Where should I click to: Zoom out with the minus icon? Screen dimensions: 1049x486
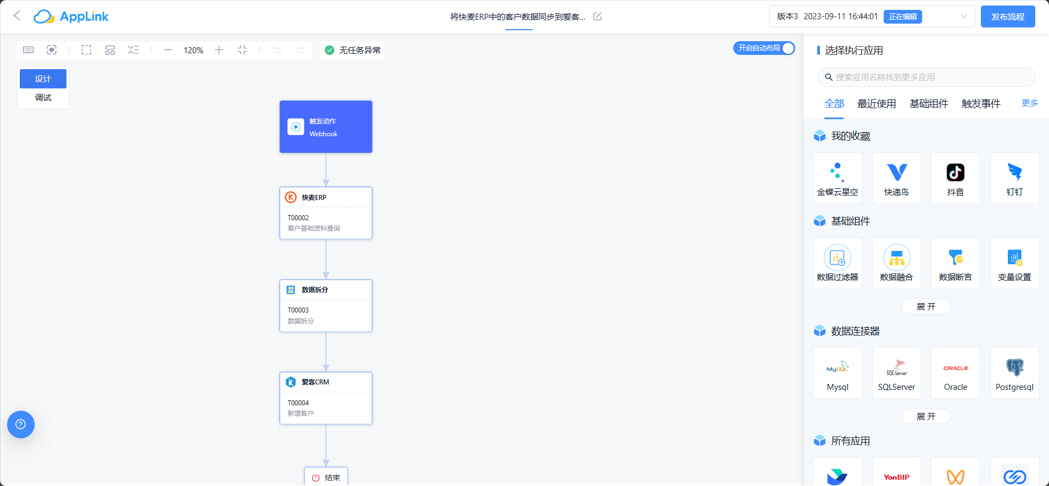(168, 50)
